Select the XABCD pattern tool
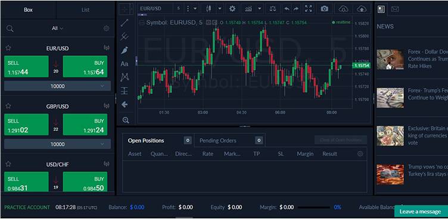The width and height of the screenshot is (448, 219). 125,77
